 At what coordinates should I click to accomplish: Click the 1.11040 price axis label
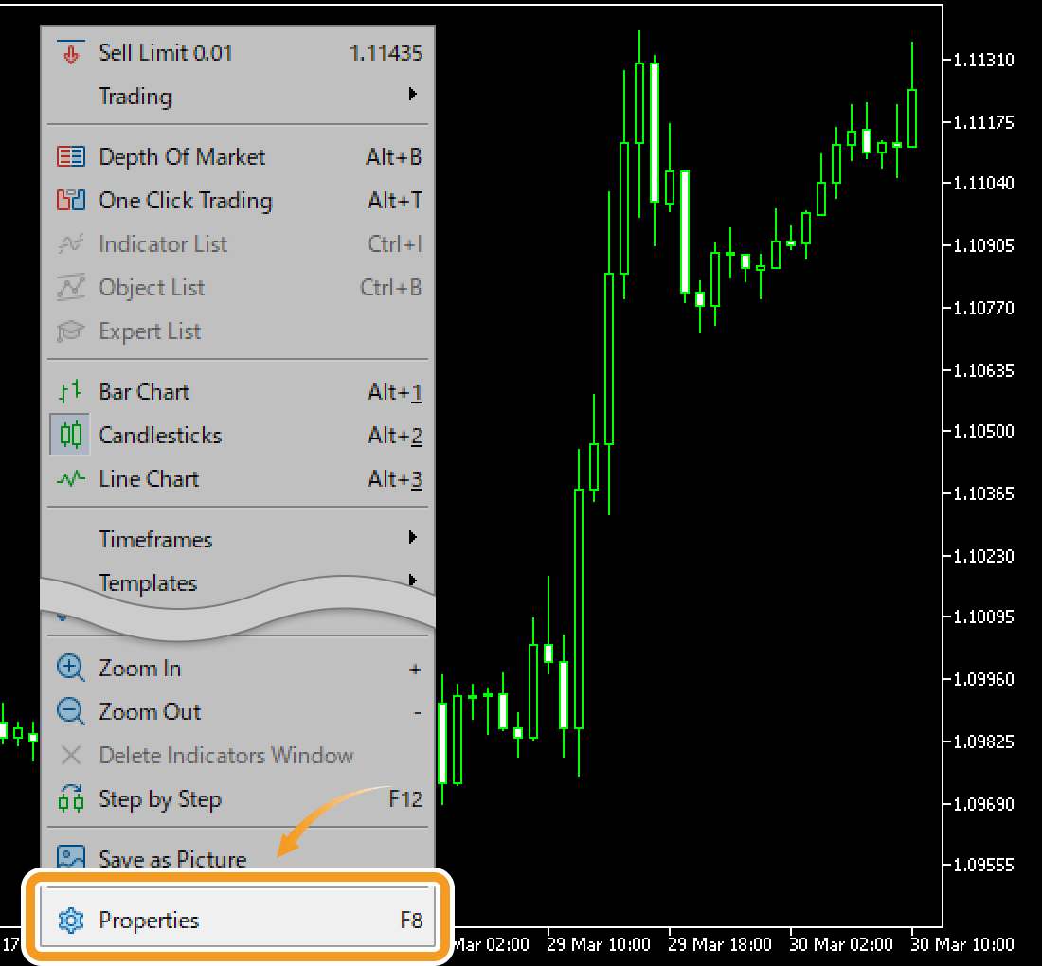coord(984,183)
